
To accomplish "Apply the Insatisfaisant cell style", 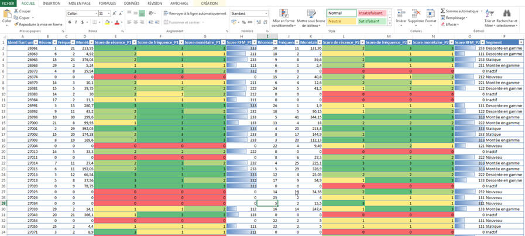I will pos(372,13).
